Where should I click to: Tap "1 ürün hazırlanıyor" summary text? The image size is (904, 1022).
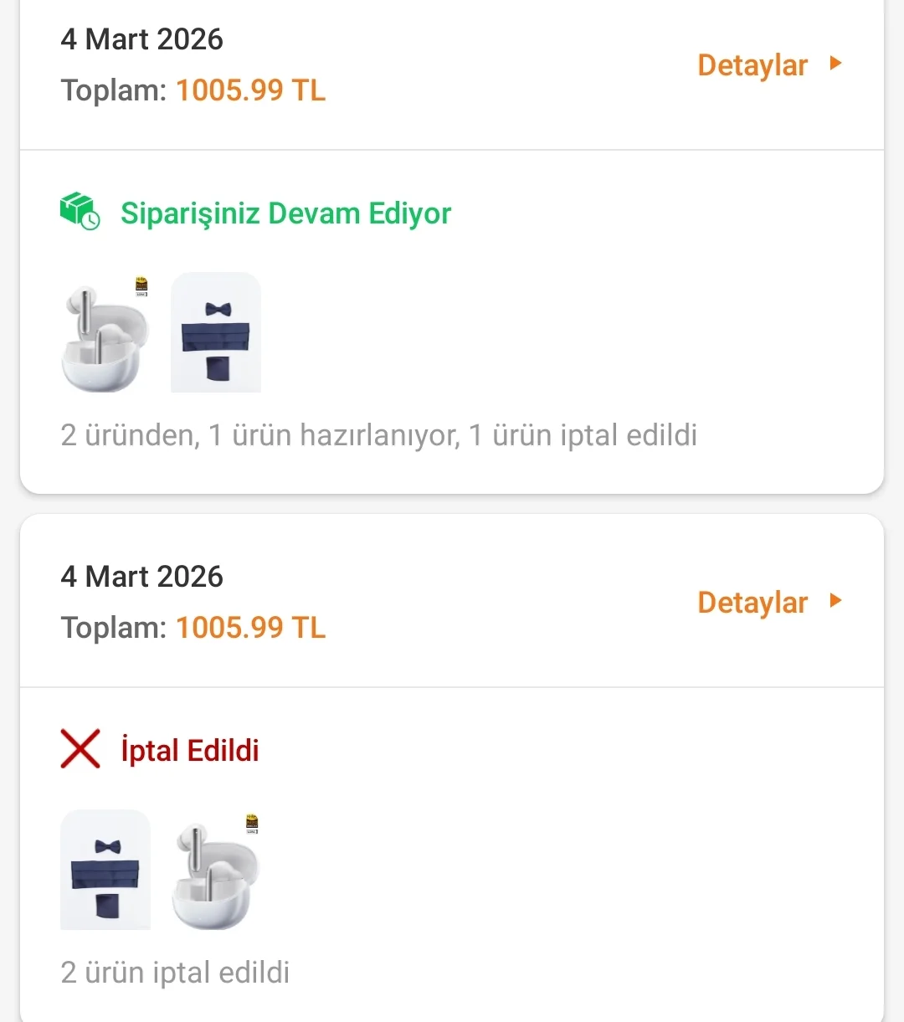tap(333, 435)
